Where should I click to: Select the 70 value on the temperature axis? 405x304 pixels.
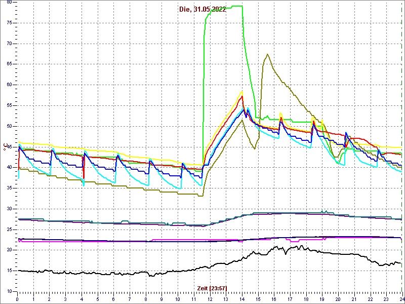pyautogui.click(x=10, y=44)
